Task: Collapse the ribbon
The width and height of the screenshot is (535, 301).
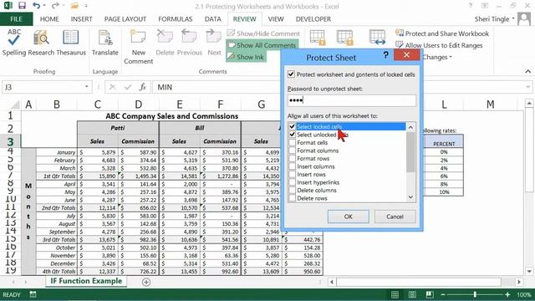Action: tap(527, 71)
